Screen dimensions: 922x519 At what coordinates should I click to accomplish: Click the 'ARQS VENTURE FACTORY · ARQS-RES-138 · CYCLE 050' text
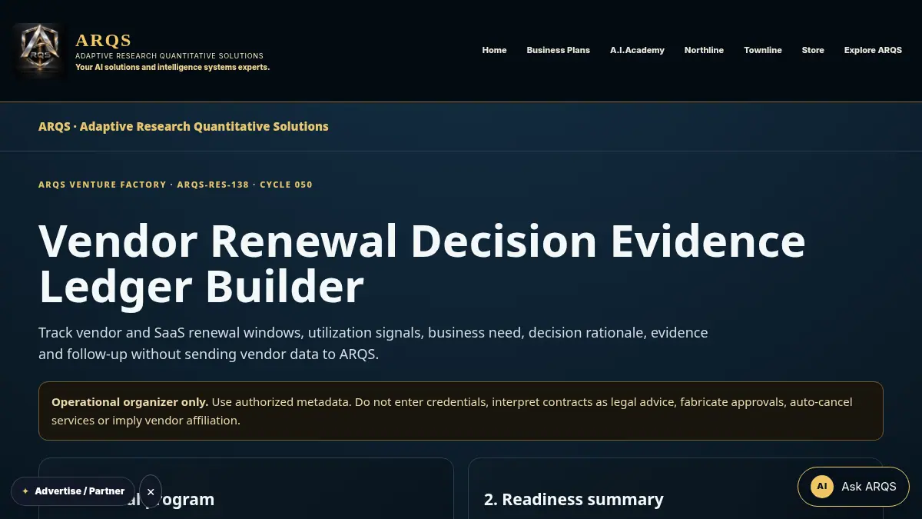click(175, 185)
